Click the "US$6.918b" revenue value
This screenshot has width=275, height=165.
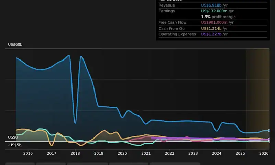211,5
